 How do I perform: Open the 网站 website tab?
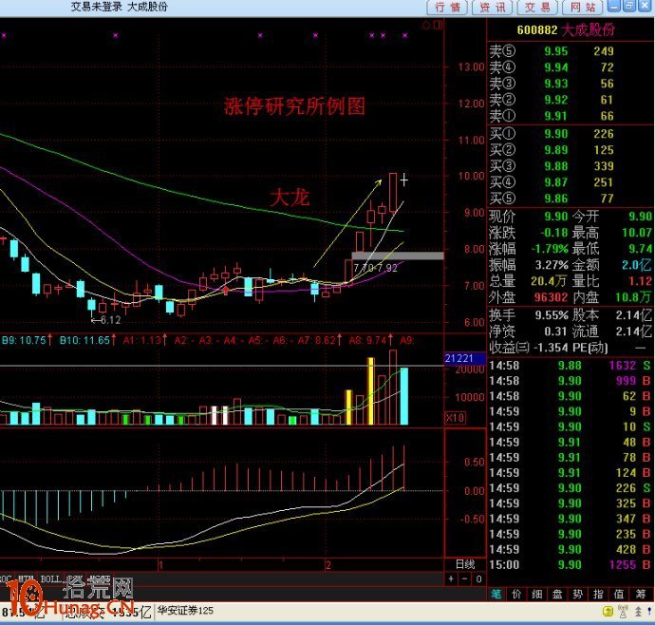[x=583, y=7]
